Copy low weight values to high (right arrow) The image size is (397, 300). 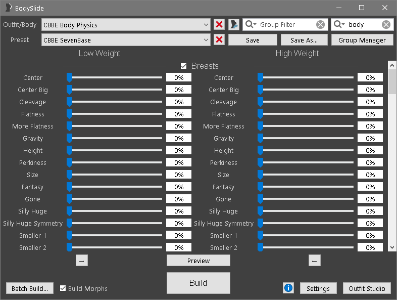pyautogui.click(x=82, y=261)
